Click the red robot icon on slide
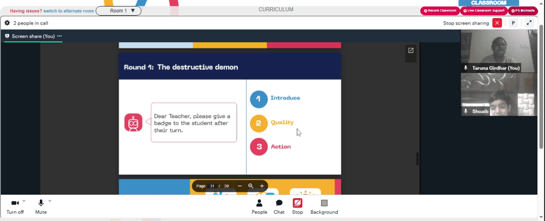545x221 pixels. (x=134, y=122)
